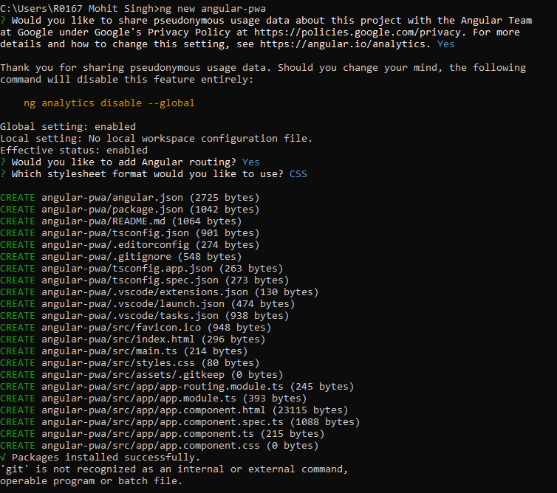Click the 'Global setting: enabled' line

[68, 126]
